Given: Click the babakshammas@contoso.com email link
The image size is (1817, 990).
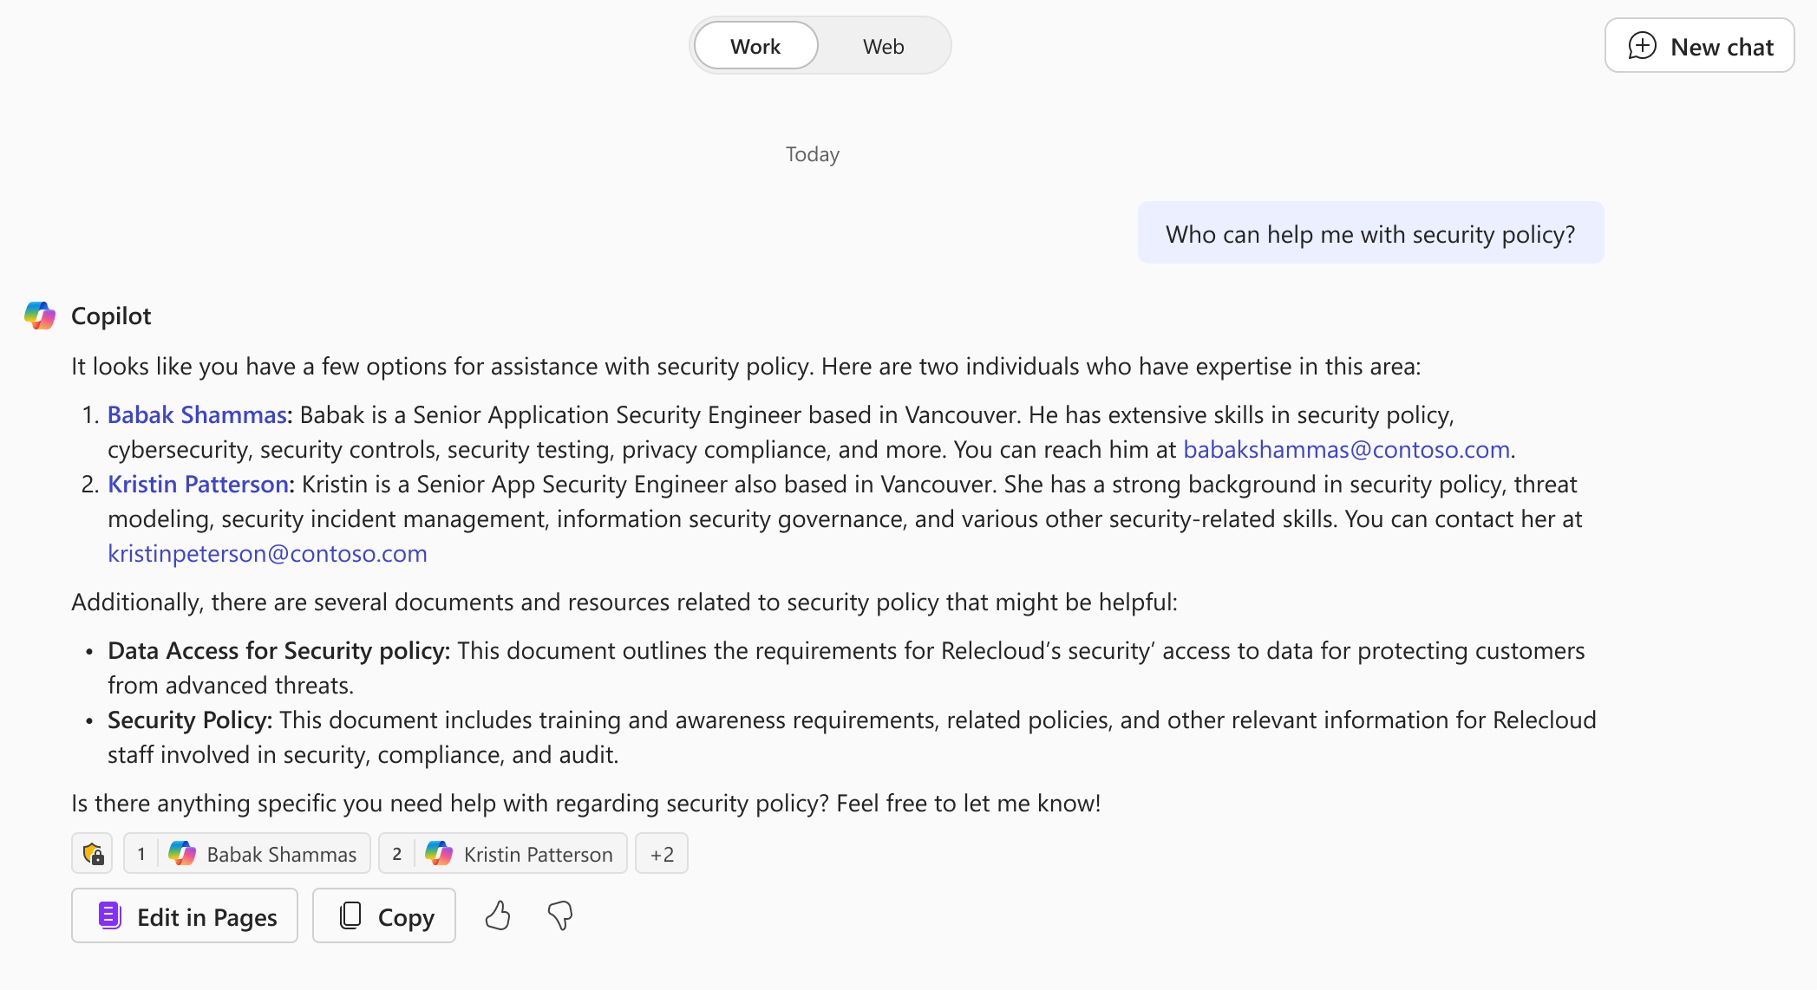Looking at the screenshot, I should coord(1346,450).
